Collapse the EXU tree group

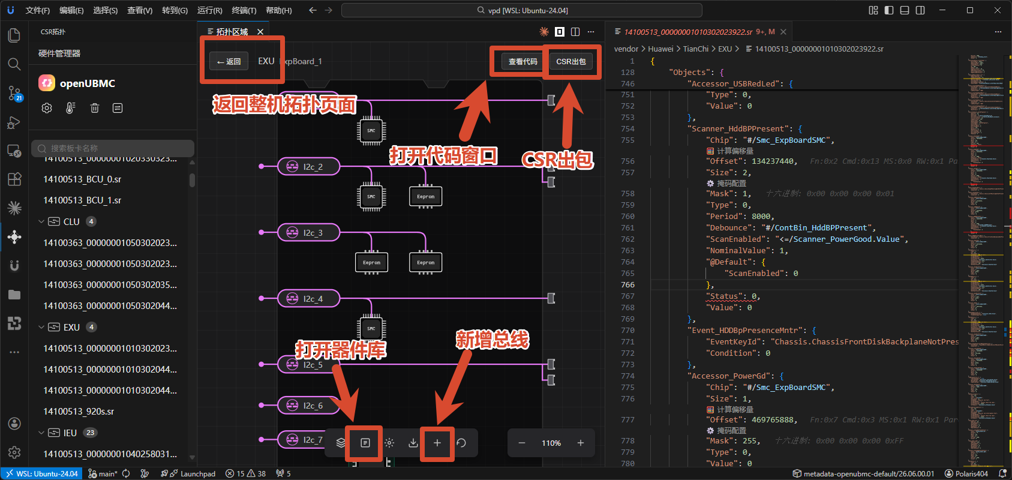41,327
